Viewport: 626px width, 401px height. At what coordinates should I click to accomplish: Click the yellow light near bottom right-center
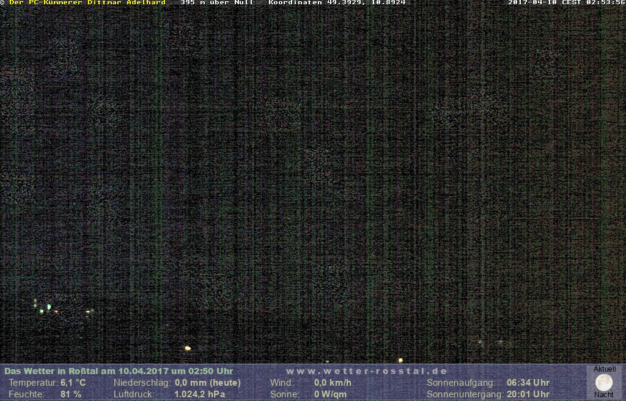(400, 360)
